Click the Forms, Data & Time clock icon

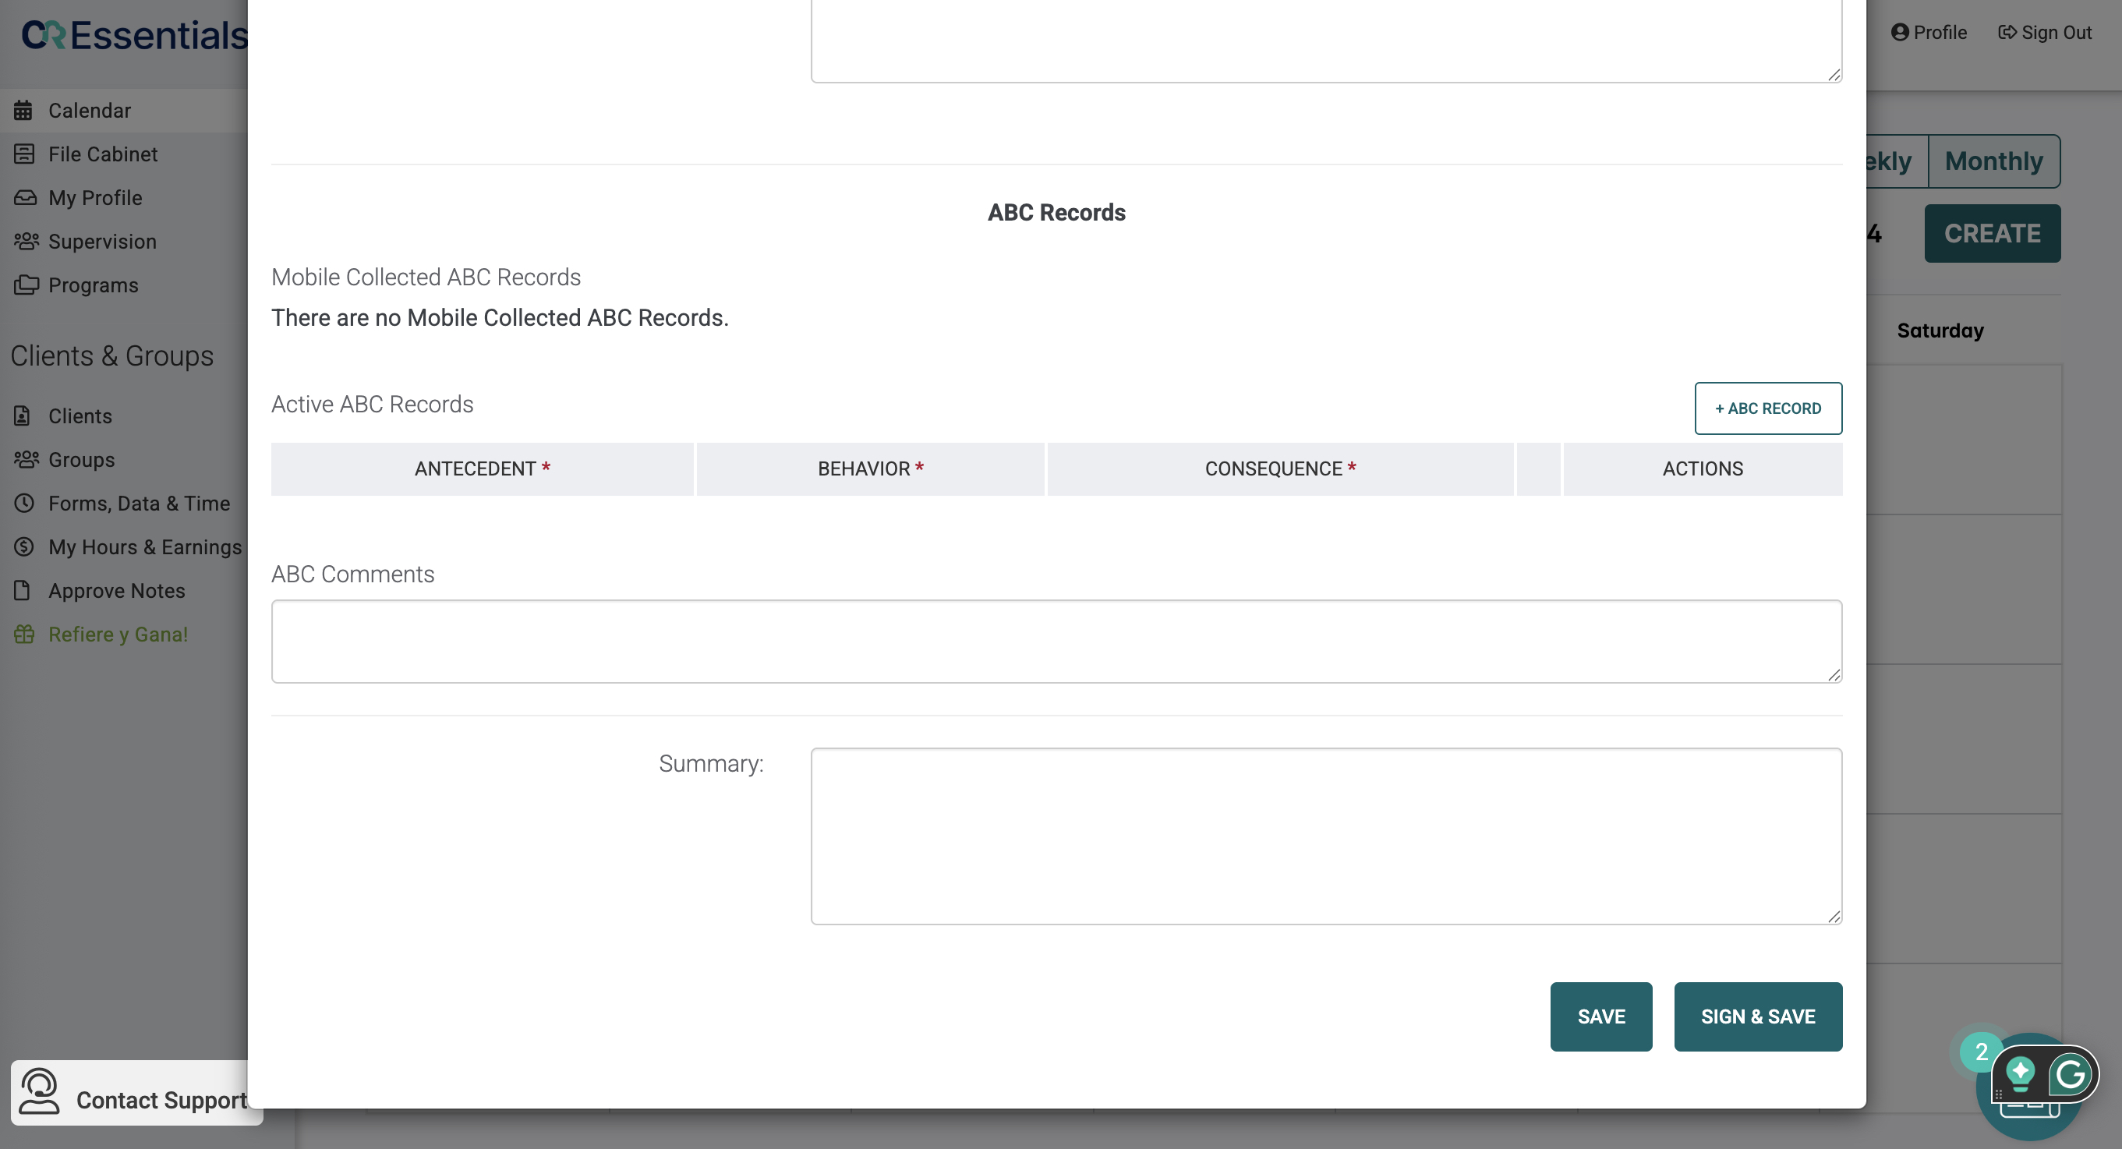pos(24,504)
